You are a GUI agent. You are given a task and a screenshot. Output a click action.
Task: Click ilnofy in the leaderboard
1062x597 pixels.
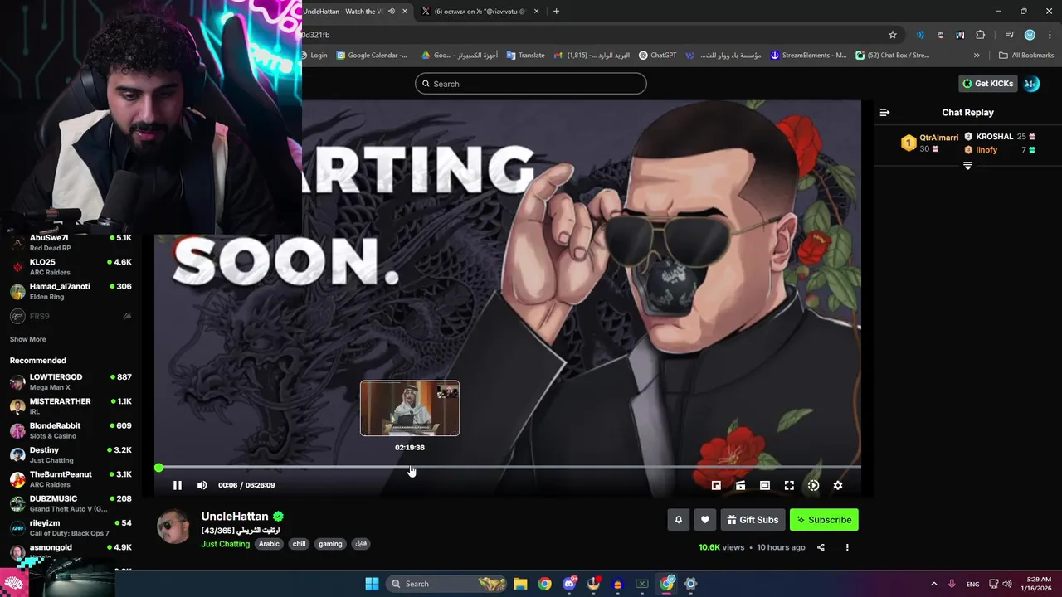tap(986, 150)
